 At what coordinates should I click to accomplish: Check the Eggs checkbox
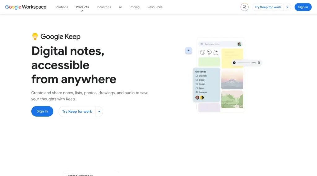tap(197, 88)
